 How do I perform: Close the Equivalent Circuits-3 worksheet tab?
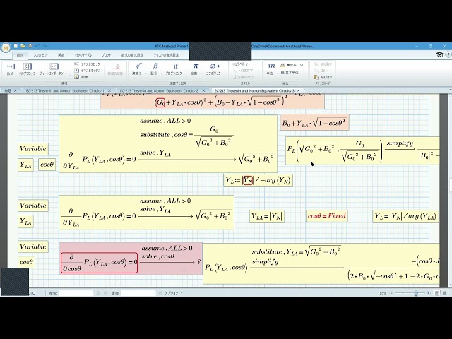[x=298, y=90]
